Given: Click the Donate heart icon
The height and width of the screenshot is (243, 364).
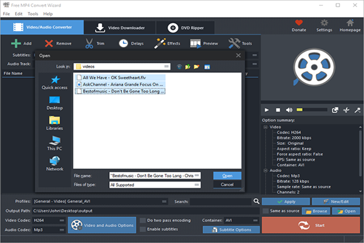Looking at the screenshot, I should [x=298, y=24].
